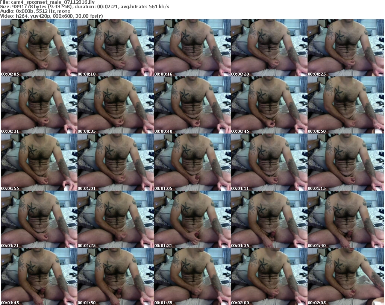This screenshot has width=385, height=305.
Task: Choose the frame timestamped 00:00:25
Action: click(x=346, y=48)
